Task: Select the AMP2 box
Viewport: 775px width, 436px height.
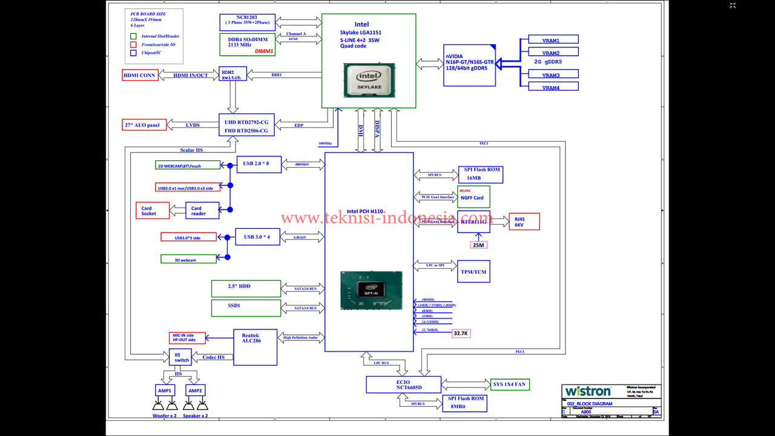Action: point(194,391)
